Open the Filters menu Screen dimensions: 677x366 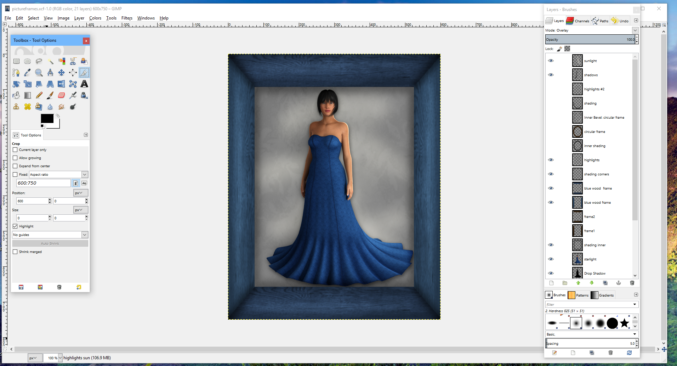click(x=127, y=18)
